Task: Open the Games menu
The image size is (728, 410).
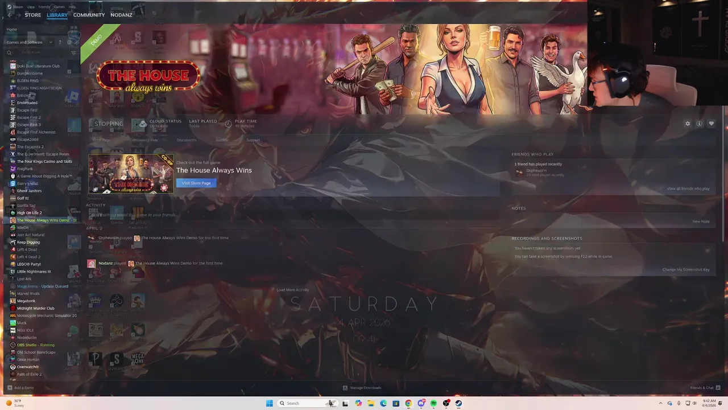Action: pyautogui.click(x=59, y=7)
